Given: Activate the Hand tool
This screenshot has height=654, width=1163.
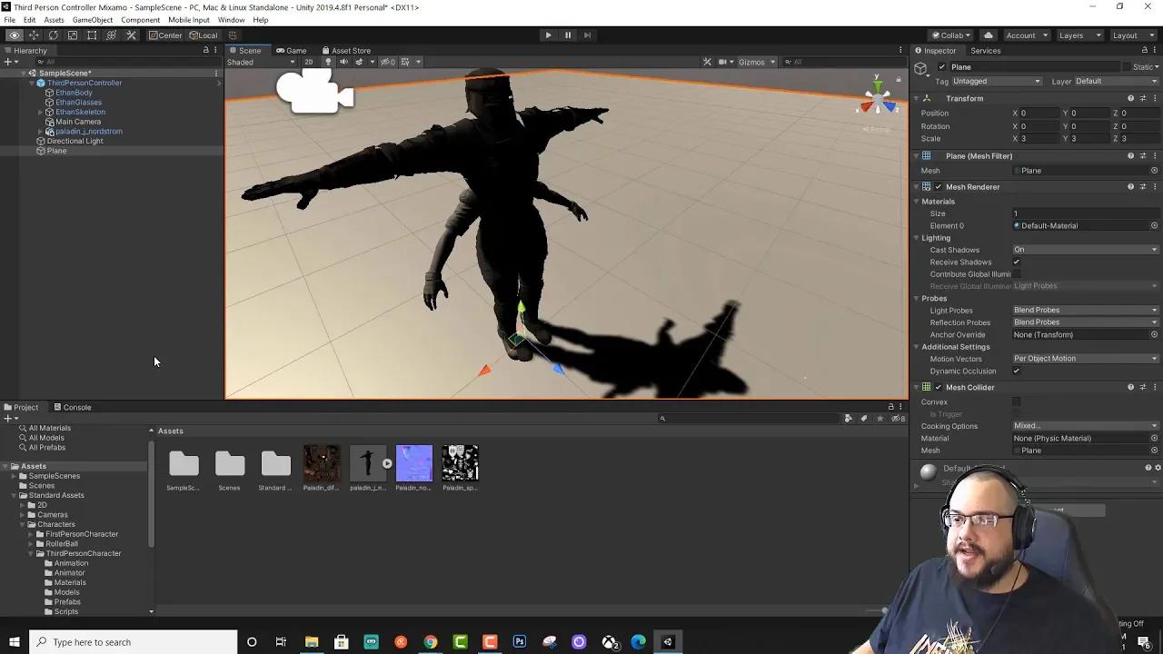Looking at the screenshot, I should click(14, 35).
